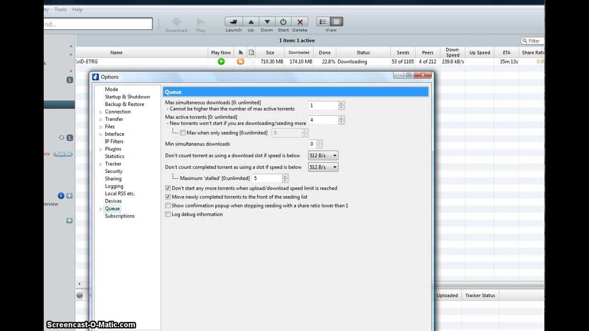Select Mode in the options tree
Image resolution: width=589 pixels, height=331 pixels.
coord(111,89)
